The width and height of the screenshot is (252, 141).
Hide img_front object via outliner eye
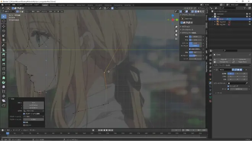(x=250, y=22)
